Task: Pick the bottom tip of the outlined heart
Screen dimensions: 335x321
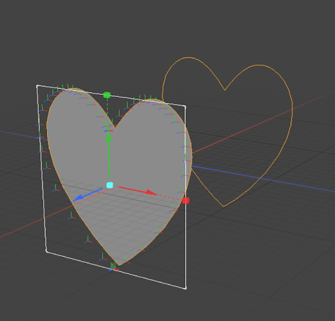Action: [224, 207]
